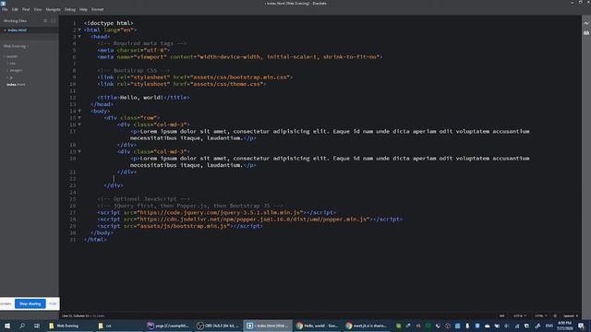Open the Windows Start menu

click(x=7, y=326)
